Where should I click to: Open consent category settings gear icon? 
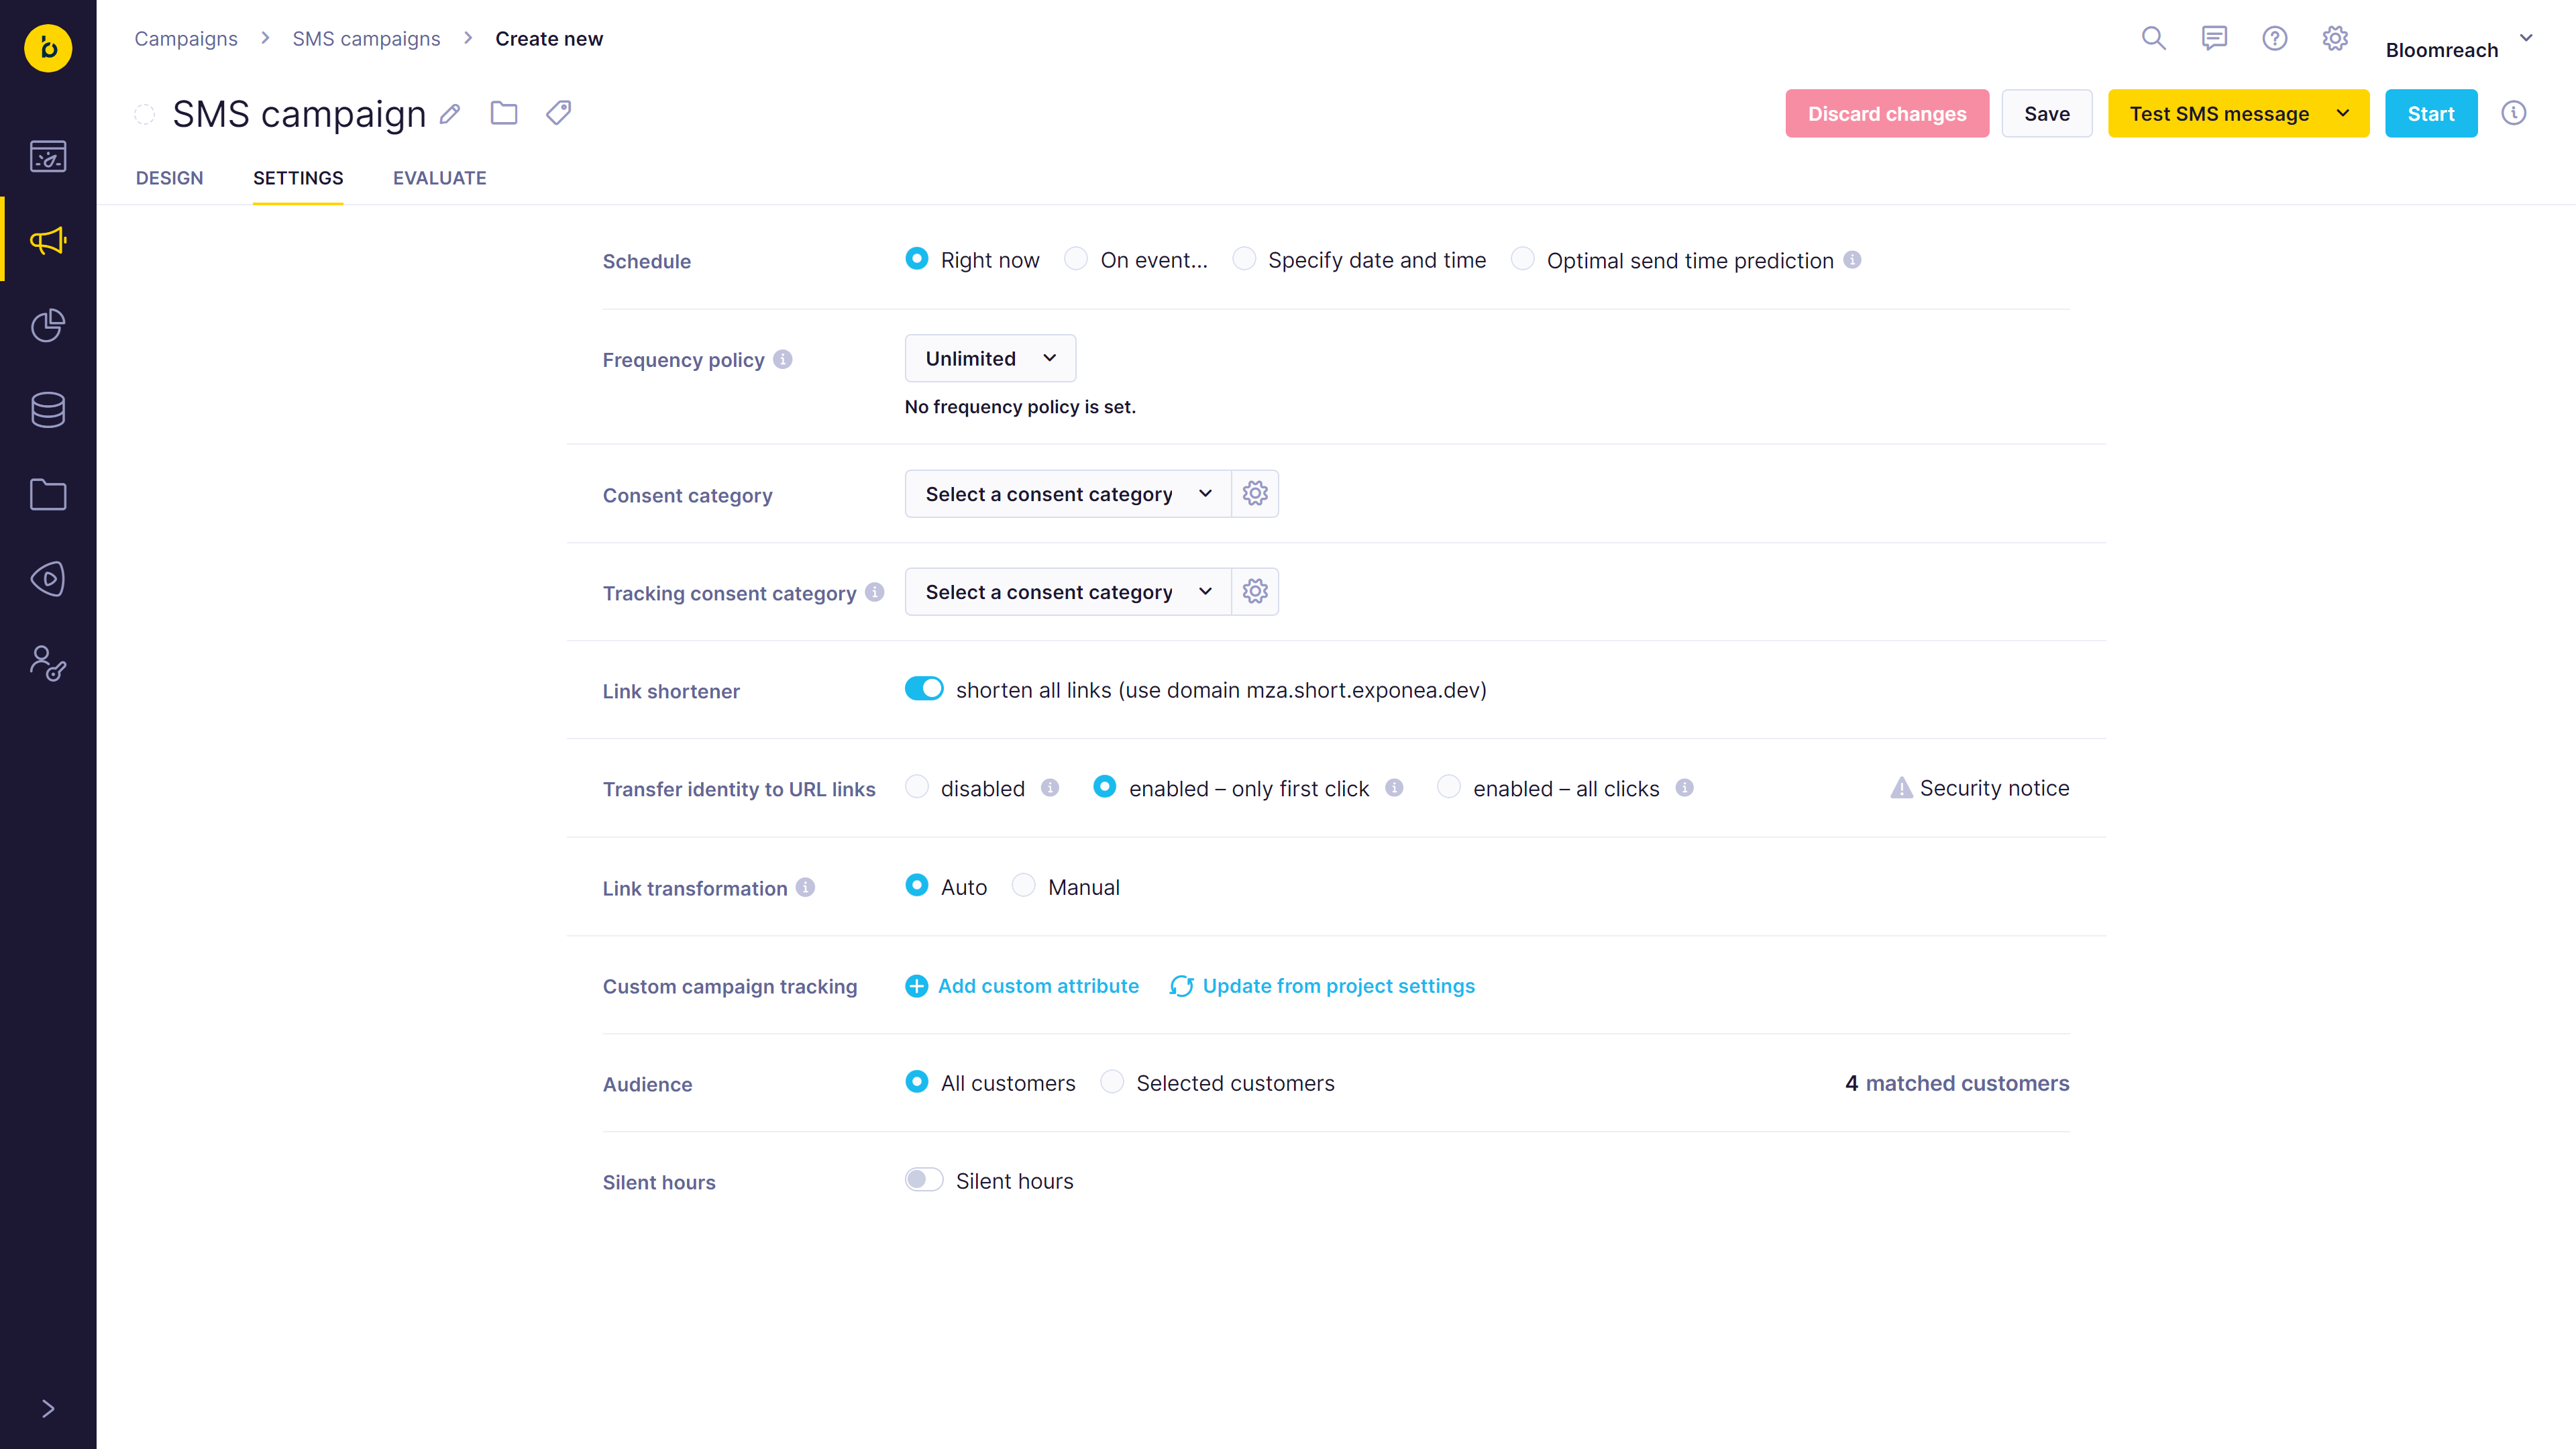pyautogui.click(x=1255, y=494)
